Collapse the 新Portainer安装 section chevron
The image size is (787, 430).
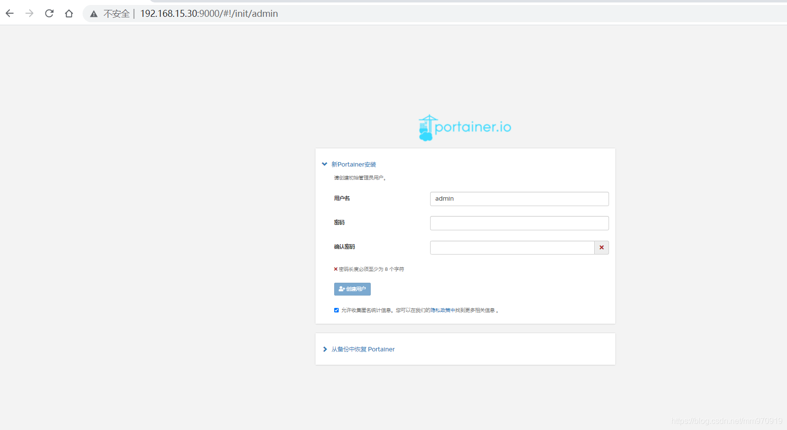(324, 164)
